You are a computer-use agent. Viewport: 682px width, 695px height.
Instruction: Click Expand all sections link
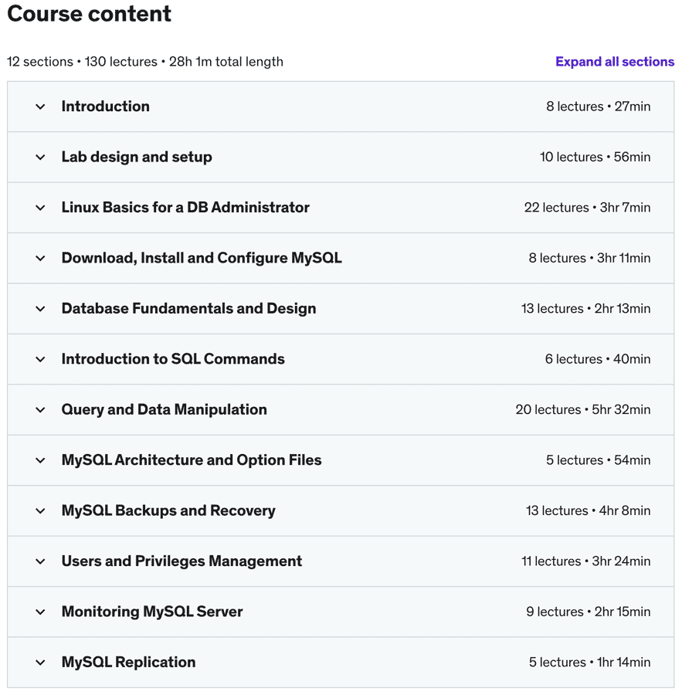click(x=615, y=62)
